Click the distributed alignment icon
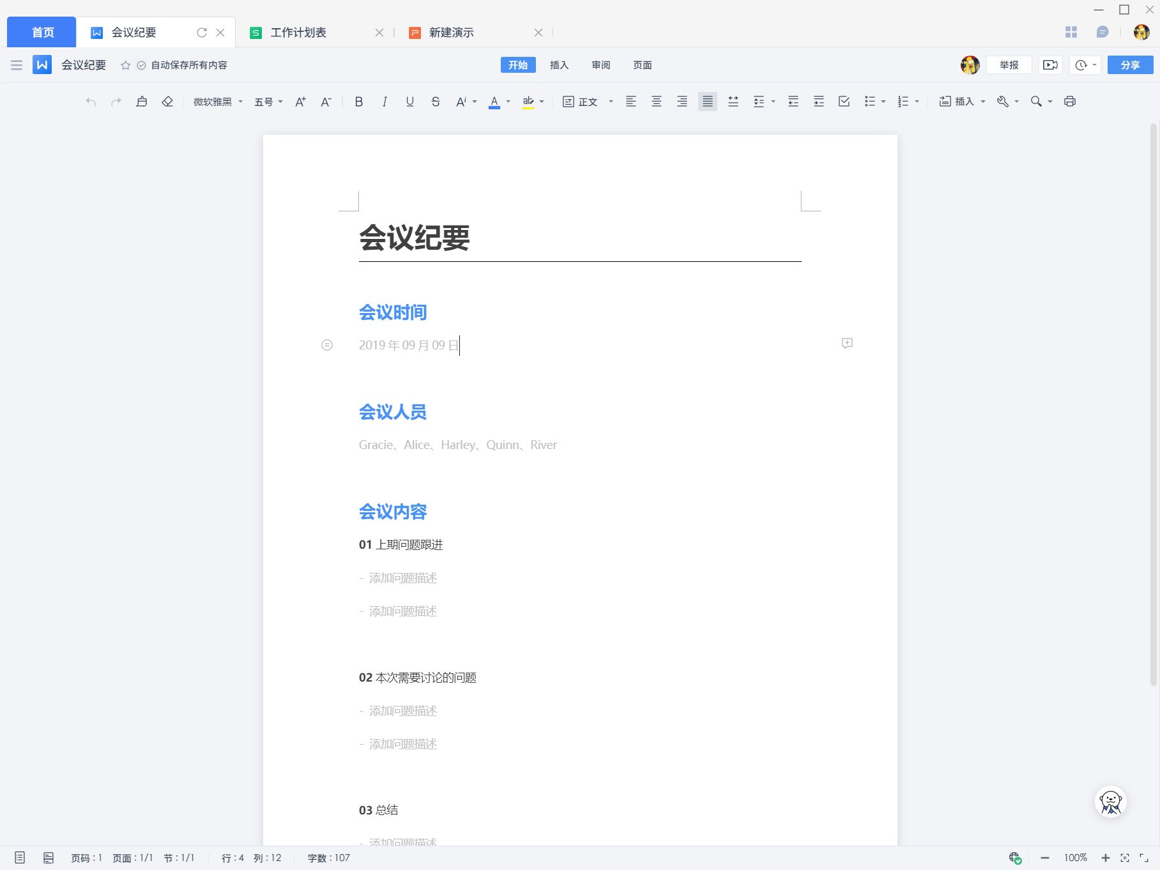The image size is (1160, 870). pyautogui.click(x=733, y=102)
